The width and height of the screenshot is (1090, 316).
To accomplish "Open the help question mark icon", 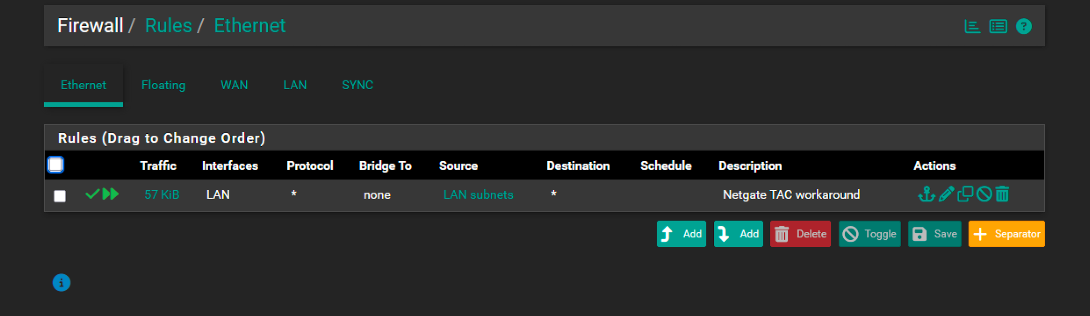I will [1024, 27].
